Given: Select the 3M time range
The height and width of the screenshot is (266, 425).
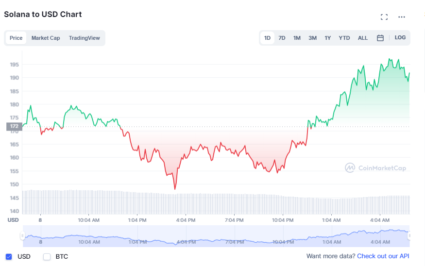Looking at the screenshot, I should point(312,38).
